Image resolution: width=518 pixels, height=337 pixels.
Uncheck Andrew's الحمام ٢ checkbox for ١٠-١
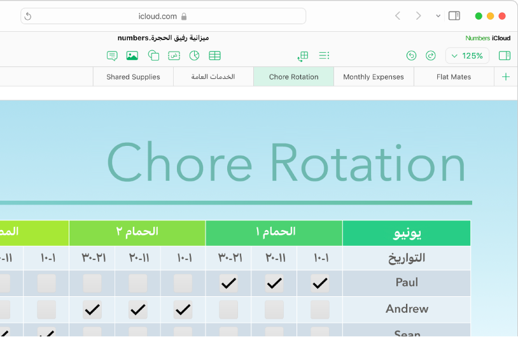click(183, 310)
